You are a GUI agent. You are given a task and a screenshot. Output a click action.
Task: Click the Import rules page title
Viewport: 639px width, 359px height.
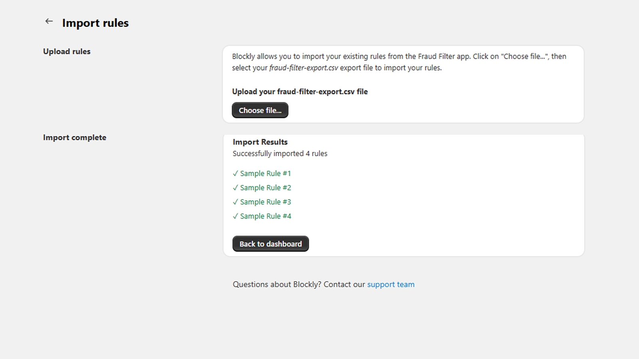coord(95,23)
